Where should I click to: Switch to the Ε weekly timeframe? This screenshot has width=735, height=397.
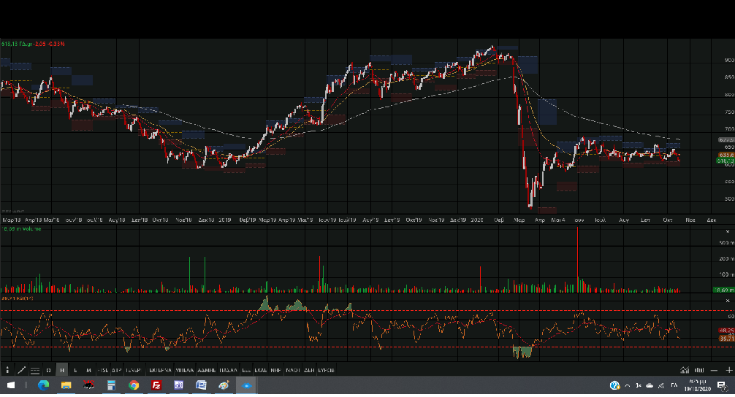click(75, 370)
